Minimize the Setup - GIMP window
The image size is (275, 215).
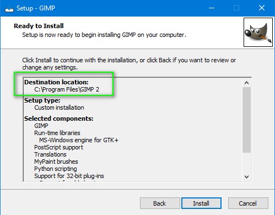[x=212, y=8]
